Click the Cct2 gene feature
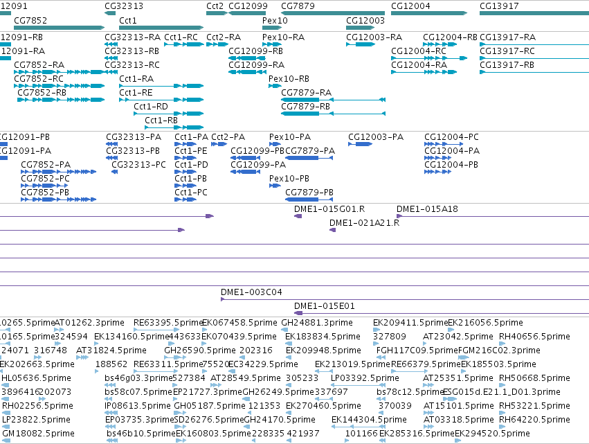589x444 pixels. click(217, 13)
